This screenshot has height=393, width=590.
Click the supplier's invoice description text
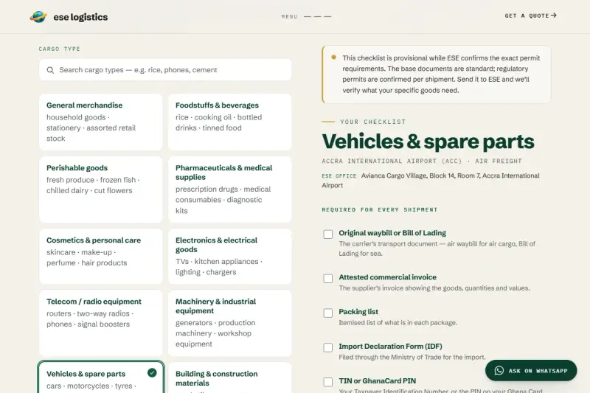pos(434,288)
